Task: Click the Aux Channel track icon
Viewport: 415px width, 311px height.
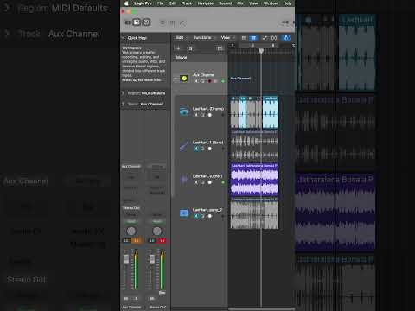Action: [x=184, y=79]
